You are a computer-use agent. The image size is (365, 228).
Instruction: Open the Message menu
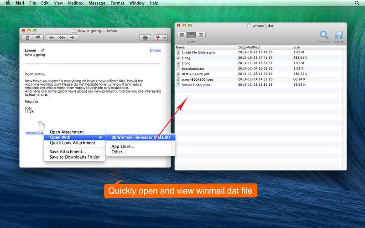(97, 3)
